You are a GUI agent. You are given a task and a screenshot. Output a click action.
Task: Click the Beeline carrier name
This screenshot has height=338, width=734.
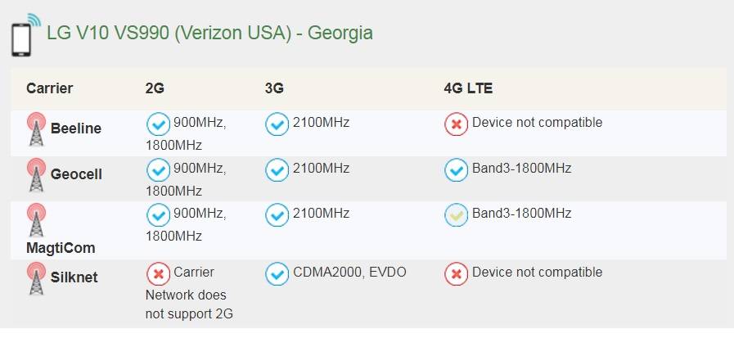pos(76,128)
